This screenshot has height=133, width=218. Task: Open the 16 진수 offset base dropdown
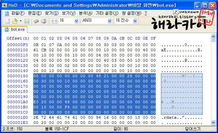coord(135,21)
